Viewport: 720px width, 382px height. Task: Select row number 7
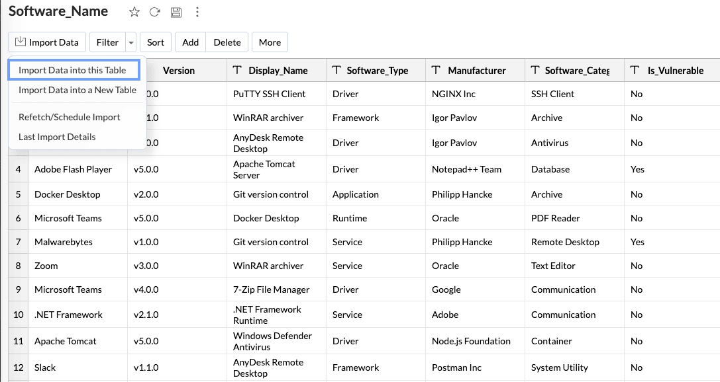tap(18, 242)
